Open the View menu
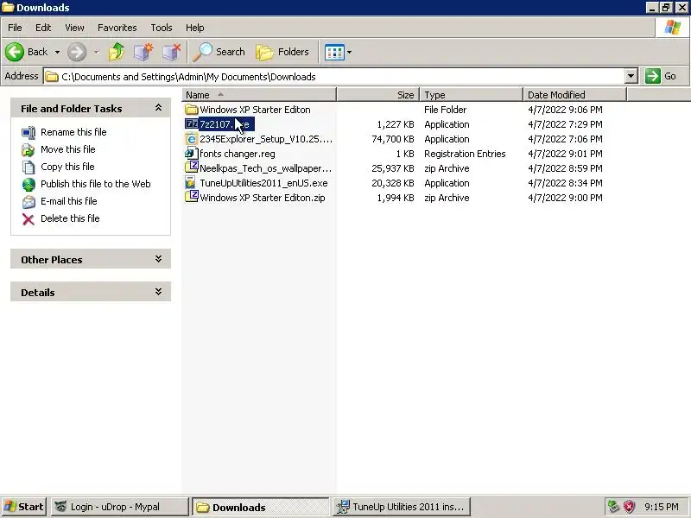This screenshot has width=691, height=518. click(x=74, y=28)
